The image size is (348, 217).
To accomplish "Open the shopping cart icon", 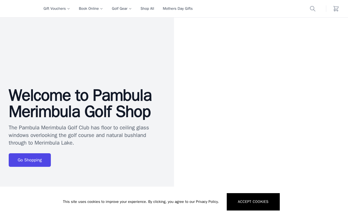I will pyautogui.click(x=336, y=9).
